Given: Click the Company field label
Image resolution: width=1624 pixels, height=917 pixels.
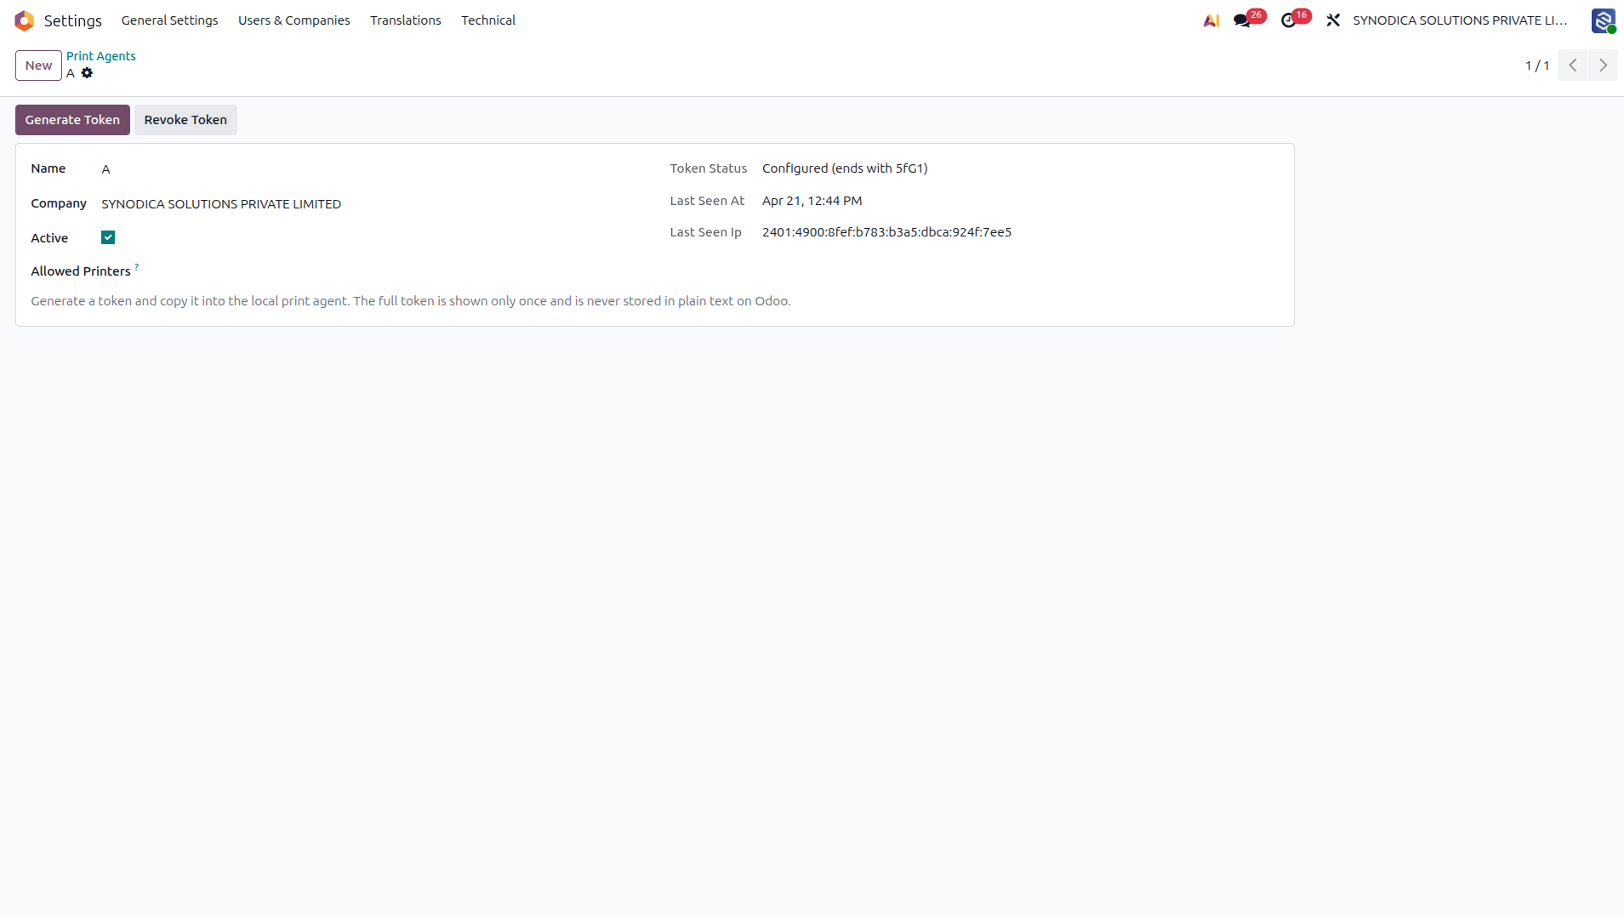Looking at the screenshot, I should [59, 203].
